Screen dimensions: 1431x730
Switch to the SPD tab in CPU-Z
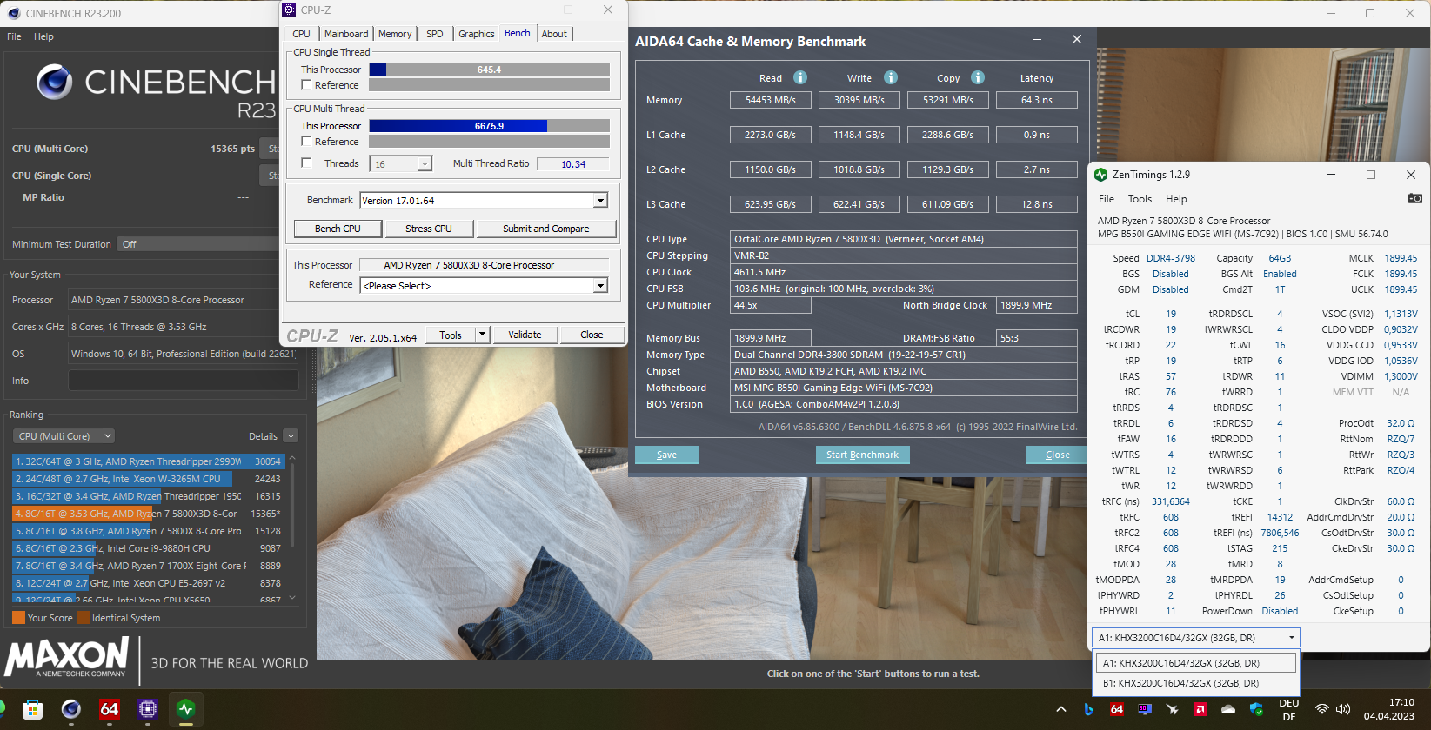(435, 34)
